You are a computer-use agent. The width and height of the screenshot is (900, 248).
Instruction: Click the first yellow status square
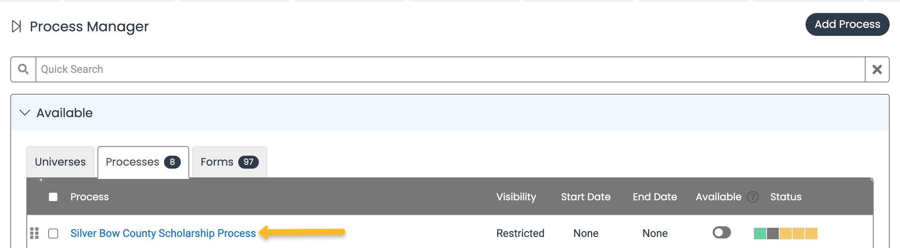(786, 233)
